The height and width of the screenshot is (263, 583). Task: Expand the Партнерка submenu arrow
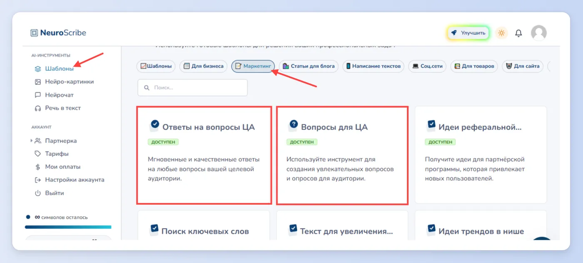click(31, 141)
